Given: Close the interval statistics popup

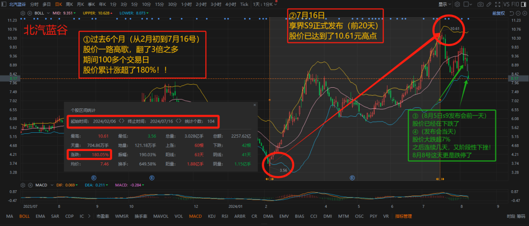Looking at the screenshot, I should pyautogui.click(x=254, y=105).
